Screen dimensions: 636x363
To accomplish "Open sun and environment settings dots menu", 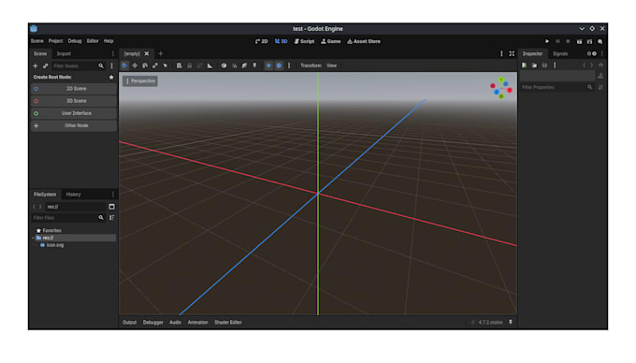I will coord(289,65).
